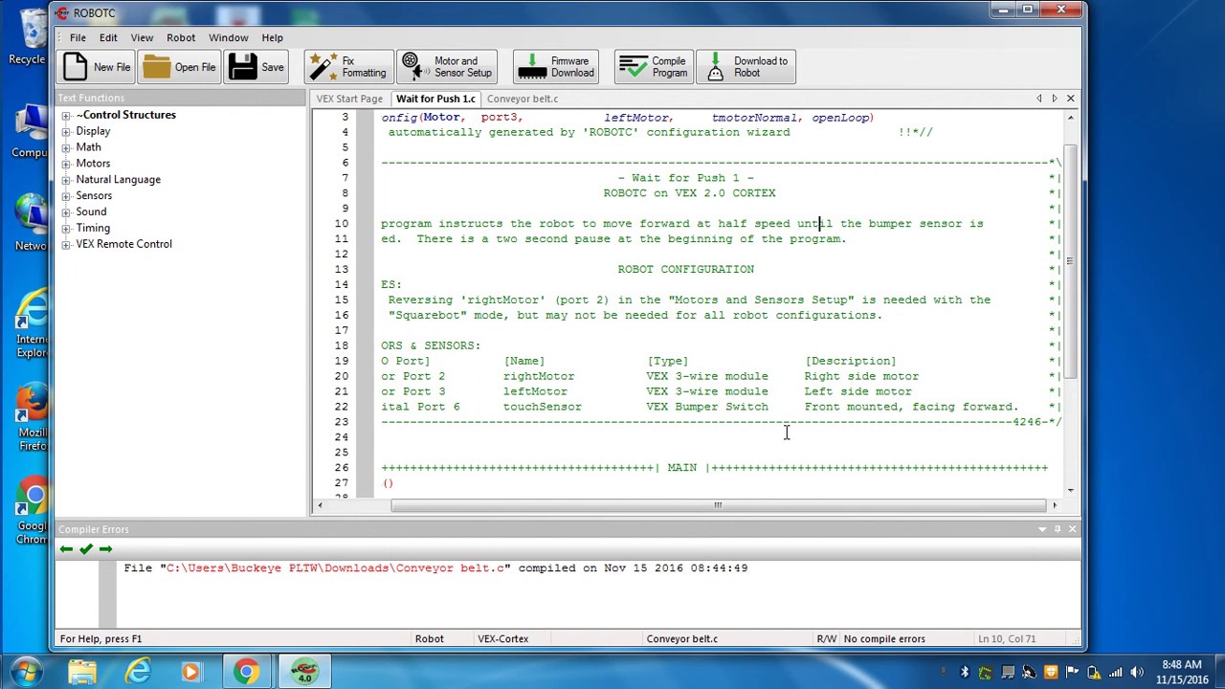
Task: Expand the Sound tree node
Action: click(x=66, y=211)
